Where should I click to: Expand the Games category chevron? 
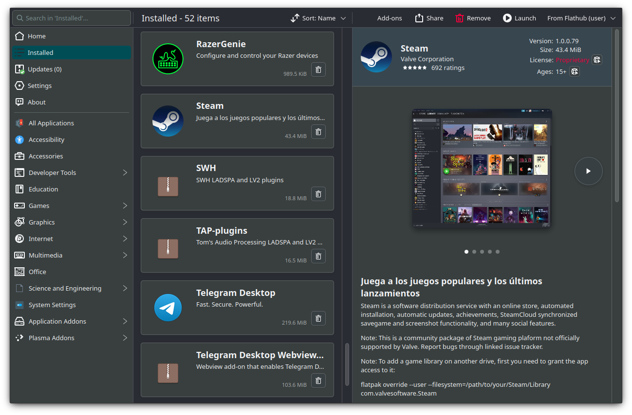click(125, 206)
